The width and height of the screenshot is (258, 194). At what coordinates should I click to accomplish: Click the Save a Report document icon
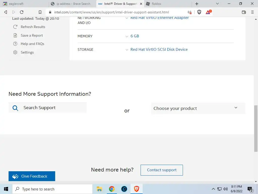pos(15,35)
